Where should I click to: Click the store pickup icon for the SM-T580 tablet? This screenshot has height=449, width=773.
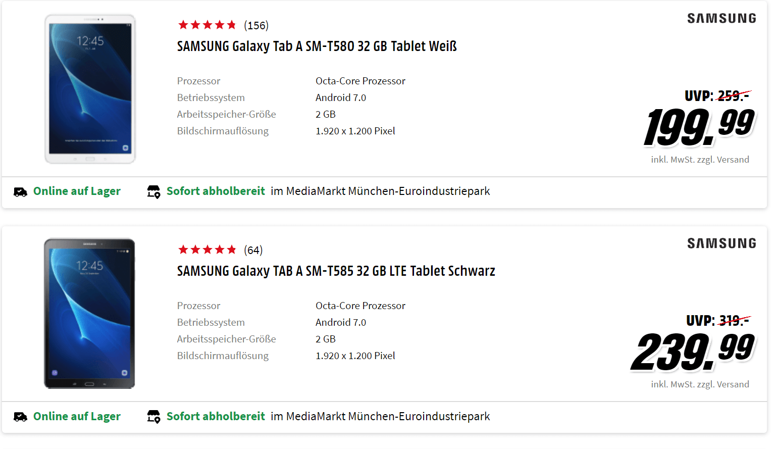(153, 192)
